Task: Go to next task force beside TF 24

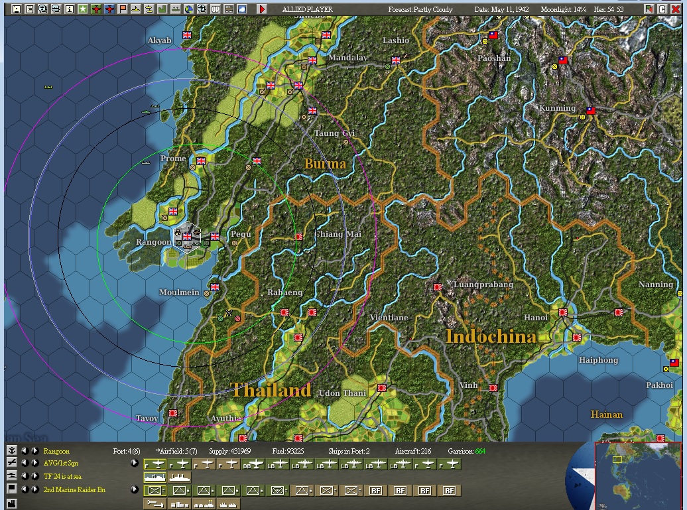Action: [34, 476]
